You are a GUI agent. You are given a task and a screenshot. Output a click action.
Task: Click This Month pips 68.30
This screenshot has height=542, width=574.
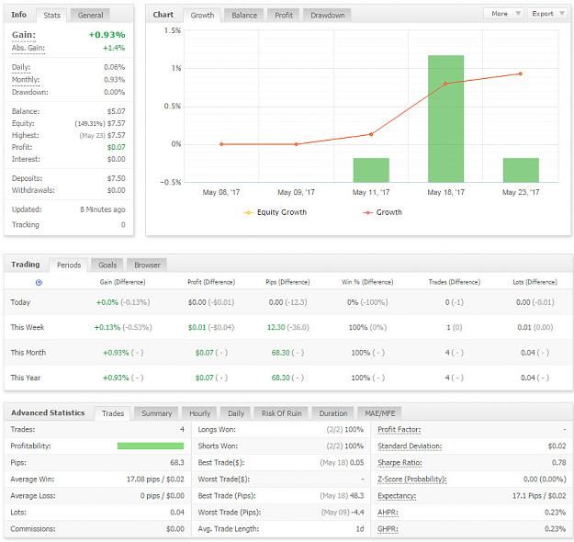click(280, 353)
